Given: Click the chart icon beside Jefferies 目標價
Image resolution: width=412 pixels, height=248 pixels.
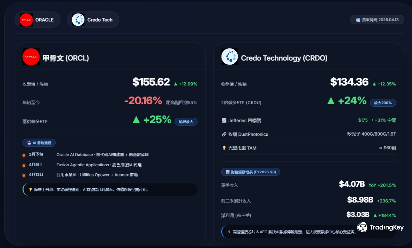Looking at the screenshot, I should 224,120.
